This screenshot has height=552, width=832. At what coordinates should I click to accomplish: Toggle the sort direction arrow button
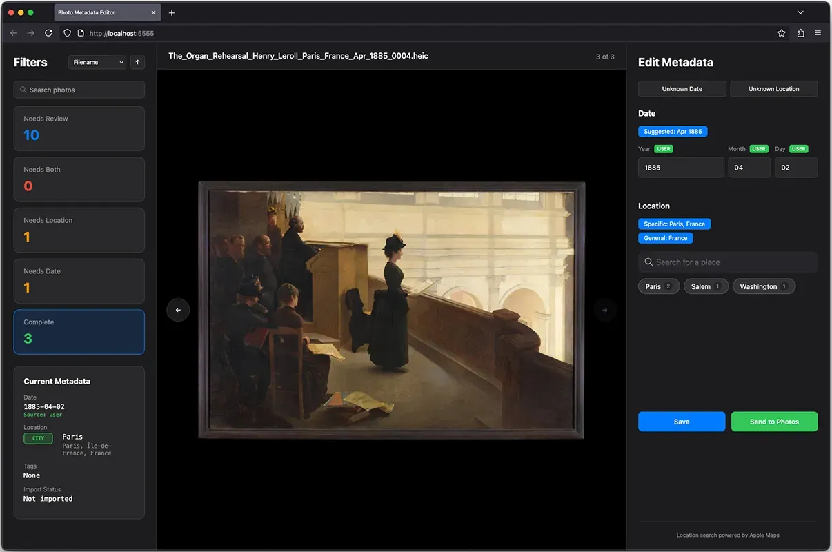(137, 62)
